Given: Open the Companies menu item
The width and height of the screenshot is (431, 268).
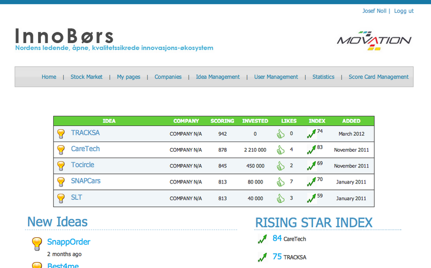Looking at the screenshot, I should [x=168, y=77].
